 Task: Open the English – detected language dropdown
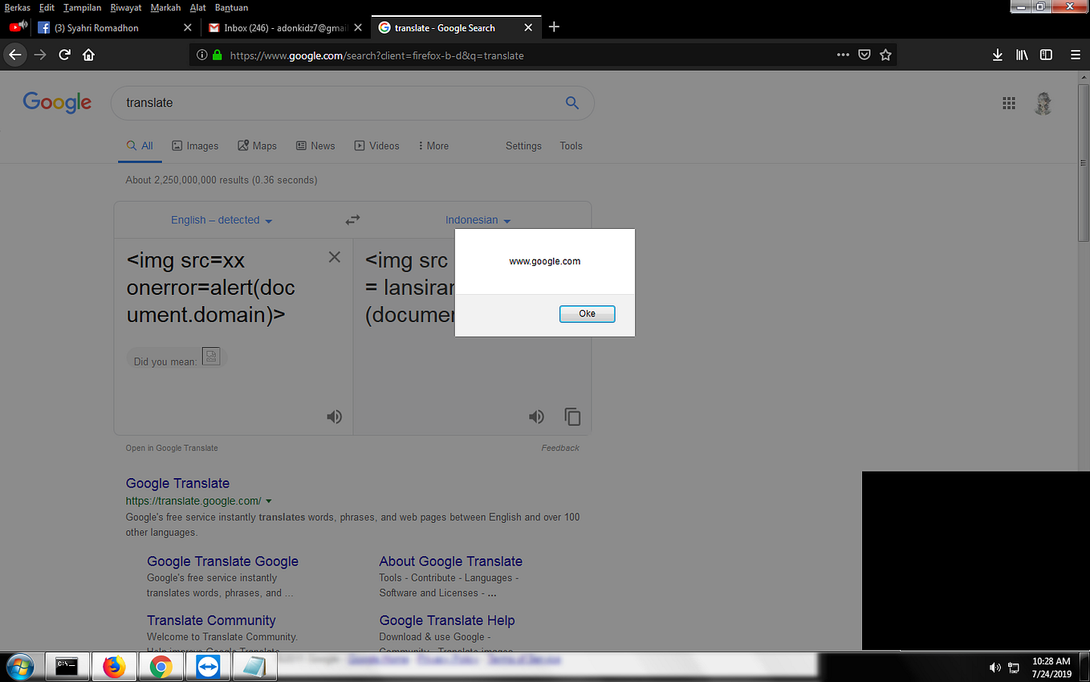coord(222,219)
